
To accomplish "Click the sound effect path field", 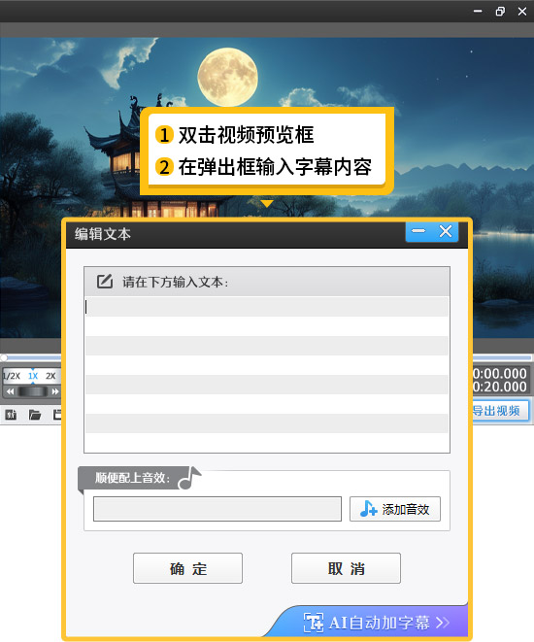I will pyautogui.click(x=217, y=509).
